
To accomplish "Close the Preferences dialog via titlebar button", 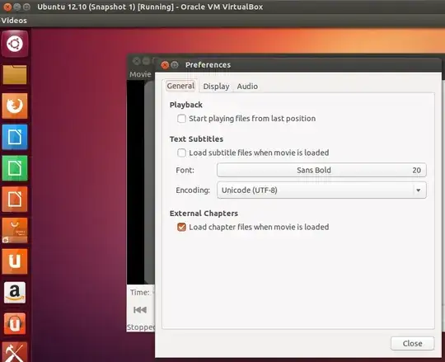I will (165, 65).
